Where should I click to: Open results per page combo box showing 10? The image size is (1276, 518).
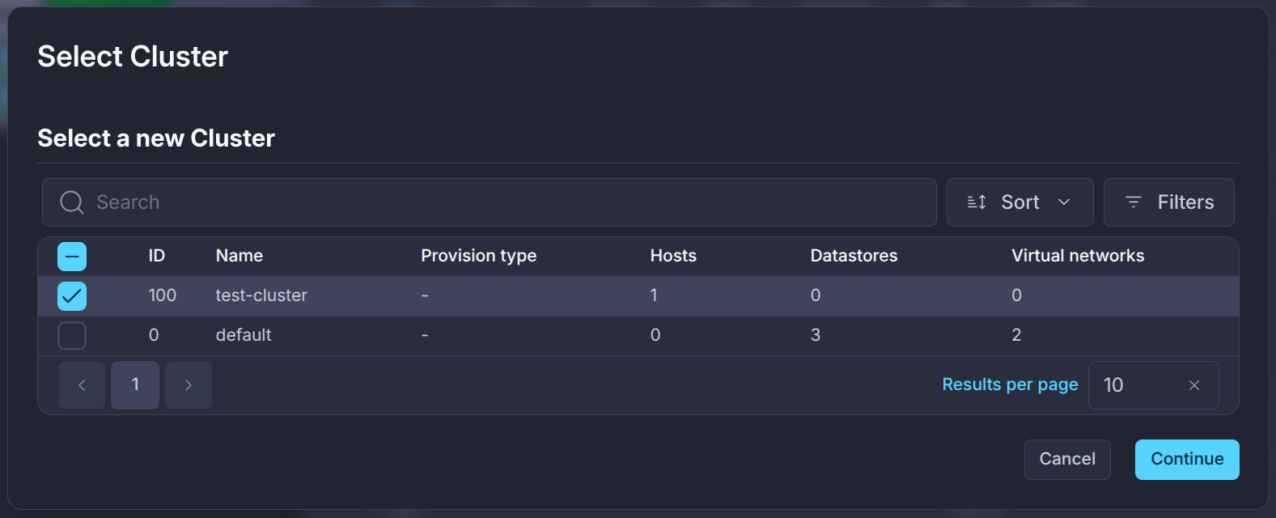coord(1153,385)
